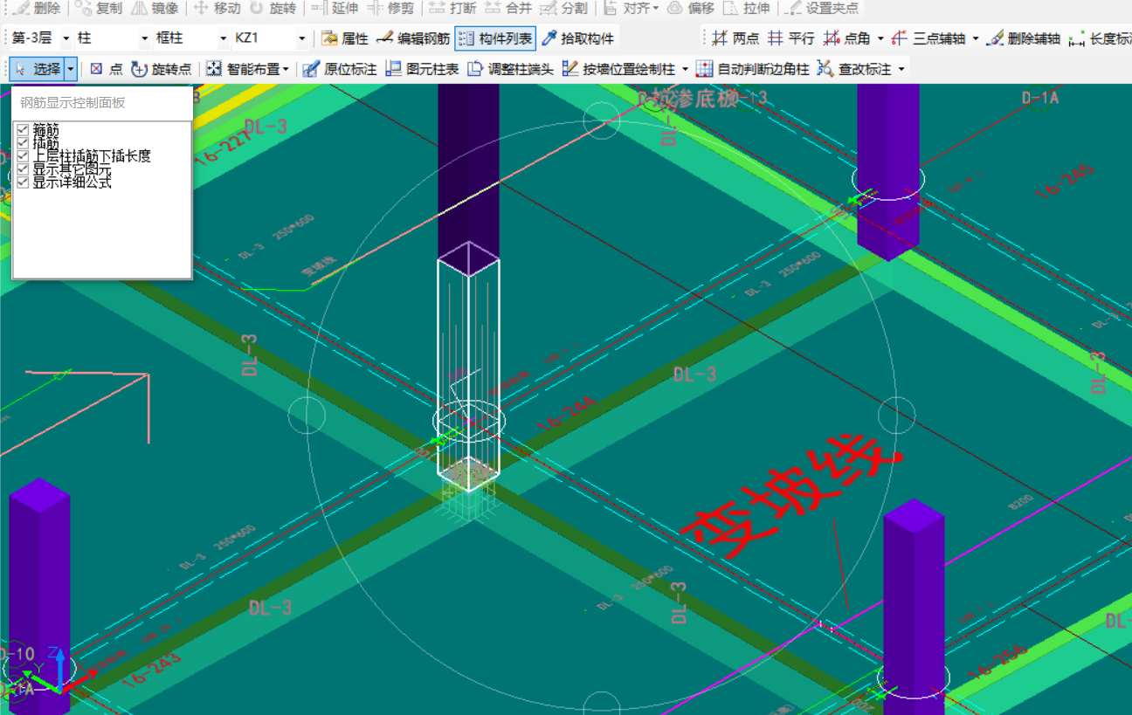The width and height of the screenshot is (1132, 715).
Task: Toggle the 插筋 checkbox
Action: tap(23, 143)
